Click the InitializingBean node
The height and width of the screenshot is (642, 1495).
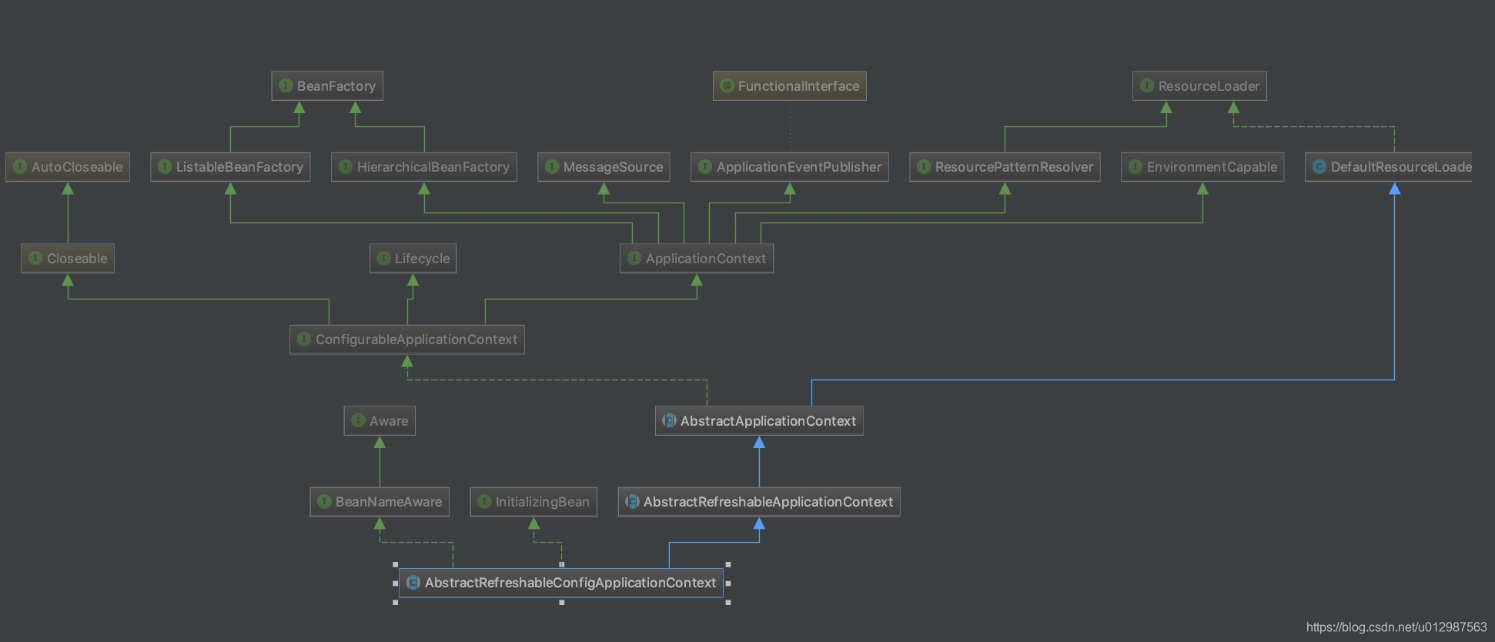(533, 502)
